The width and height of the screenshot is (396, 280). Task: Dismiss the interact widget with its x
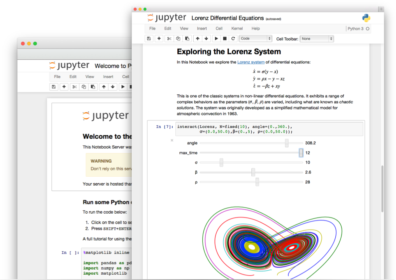click(172, 141)
